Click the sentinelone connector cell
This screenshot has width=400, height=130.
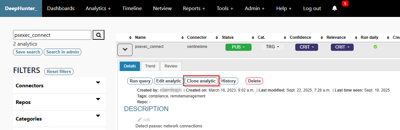click(x=197, y=47)
